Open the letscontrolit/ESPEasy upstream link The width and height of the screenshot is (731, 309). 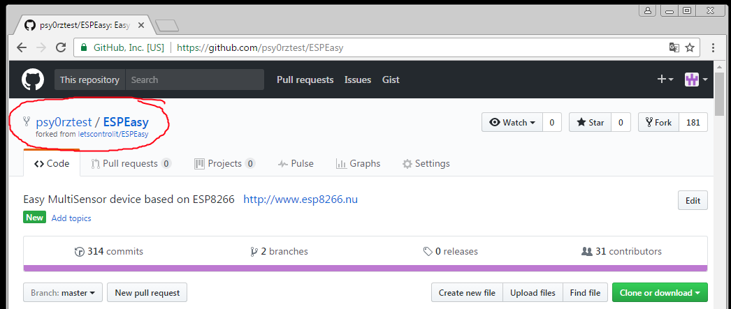113,135
